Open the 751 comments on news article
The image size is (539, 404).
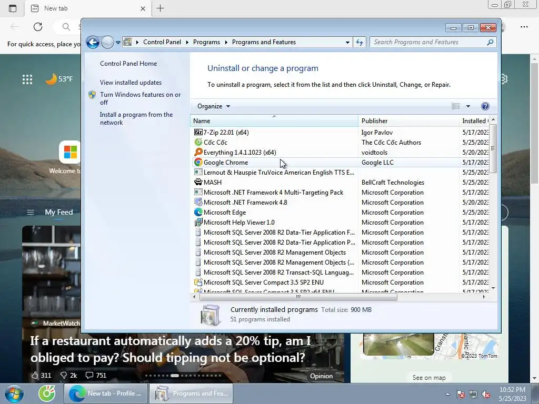click(96, 375)
